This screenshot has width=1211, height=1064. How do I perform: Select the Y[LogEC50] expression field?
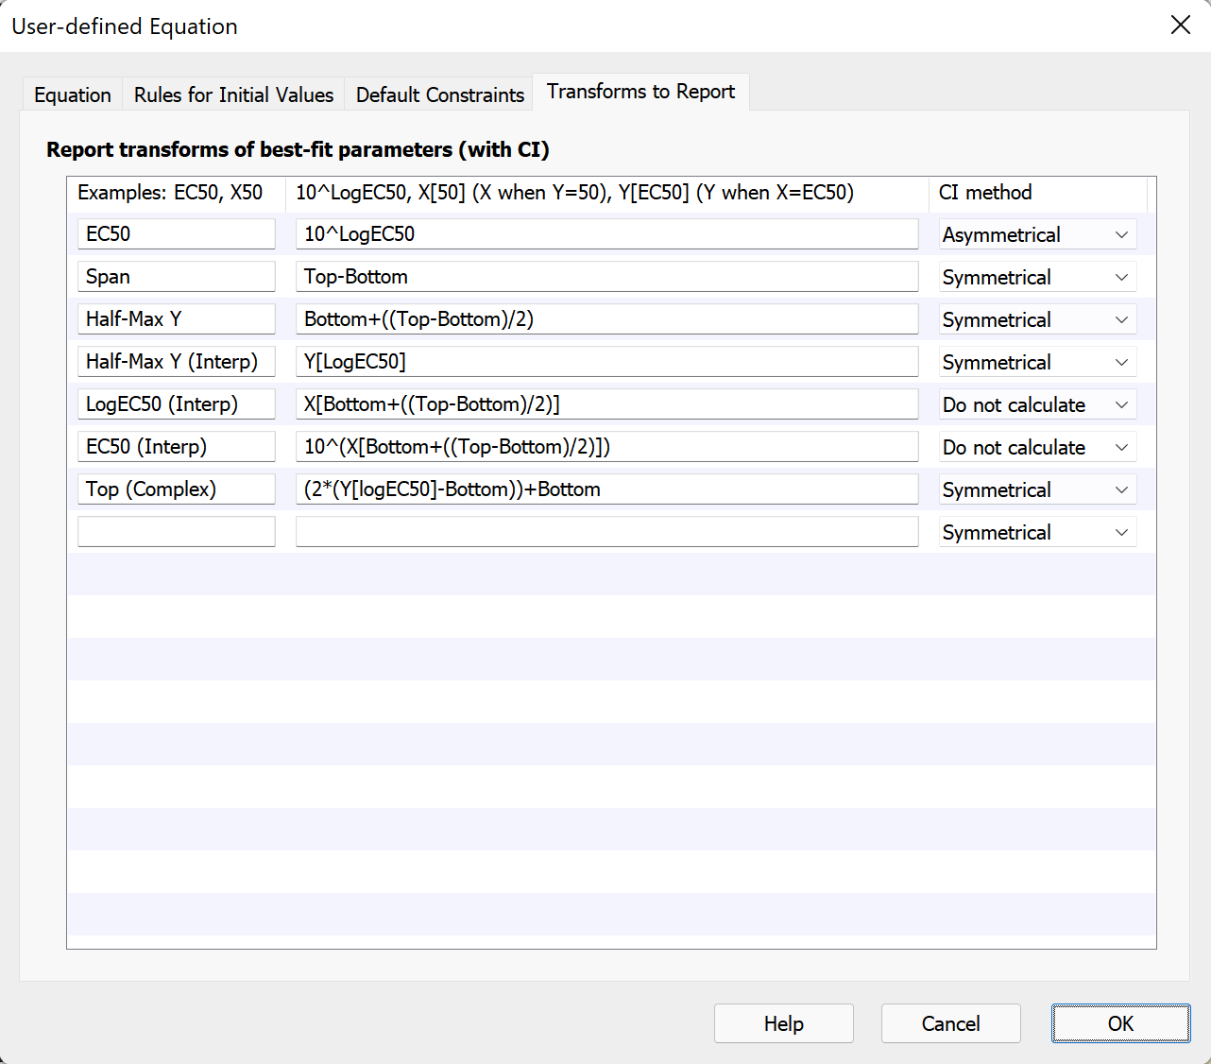(x=606, y=361)
